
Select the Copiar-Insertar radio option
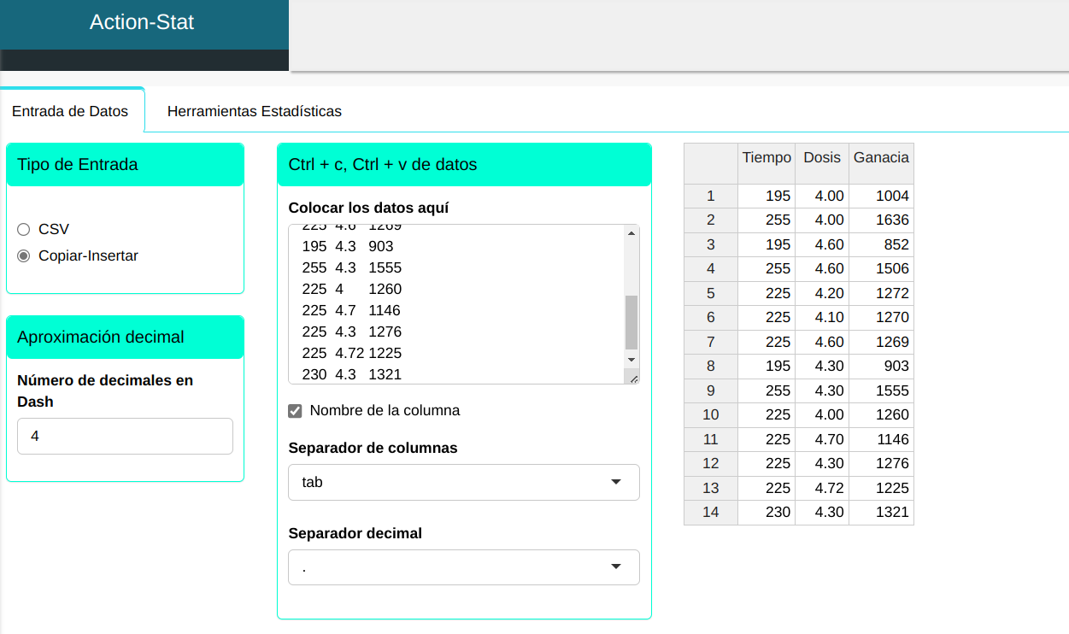pyautogui.click(x=24, y=255)
